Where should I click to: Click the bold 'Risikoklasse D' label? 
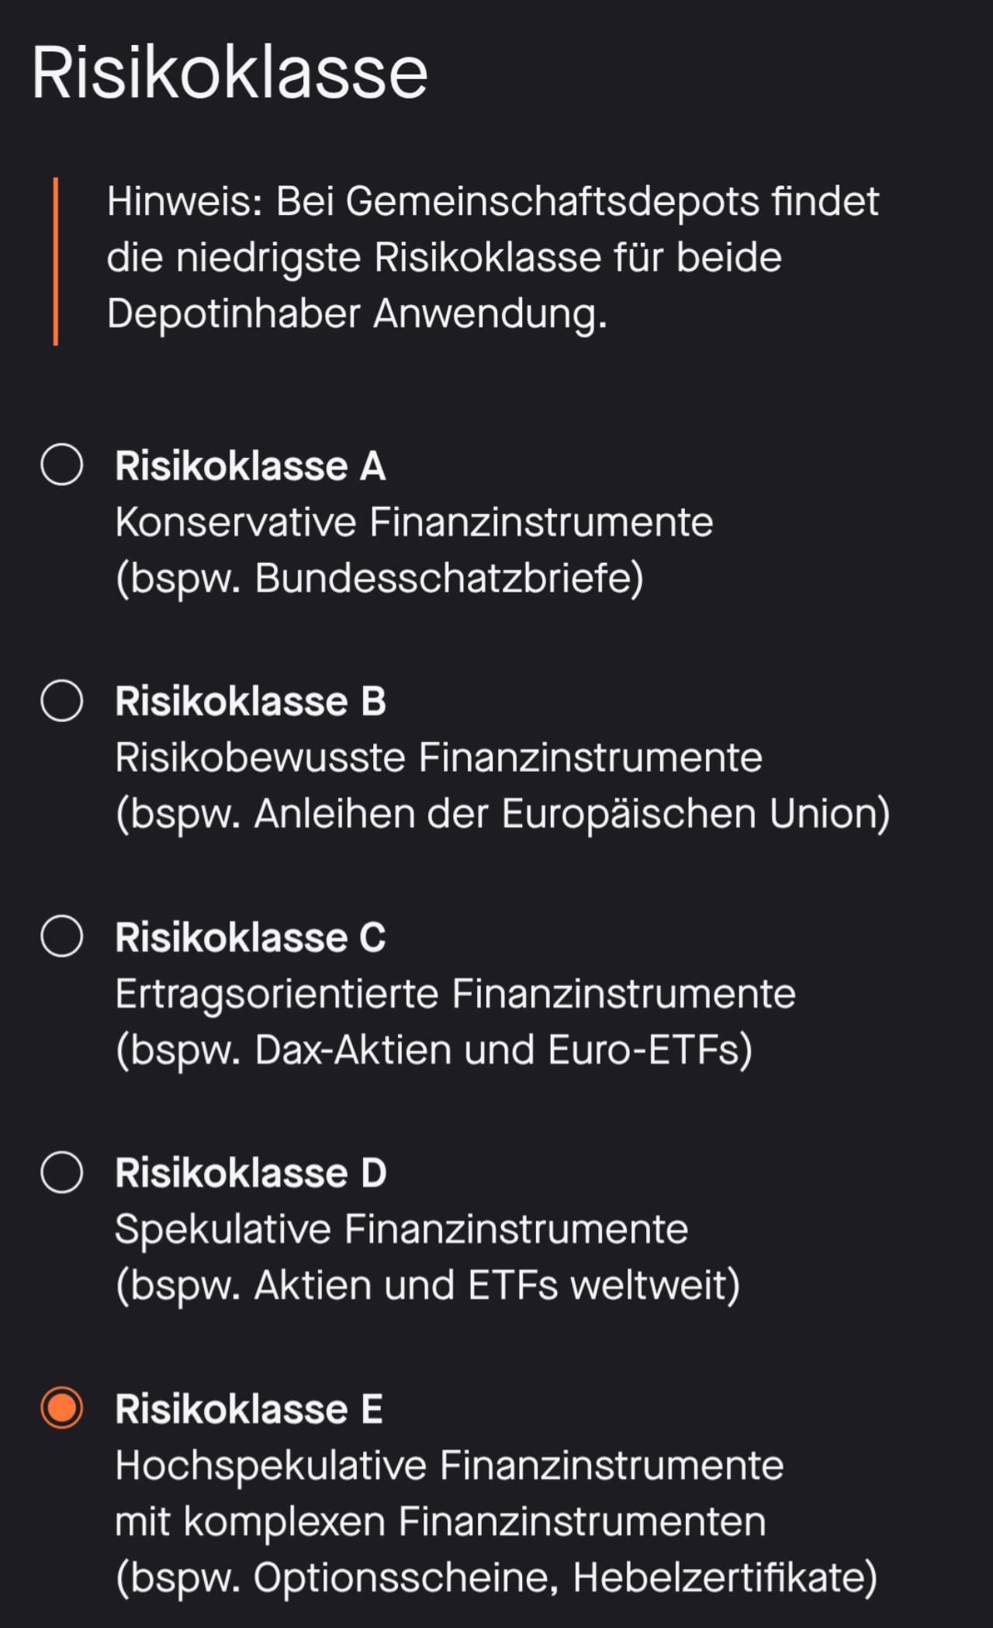[250, 1173]
